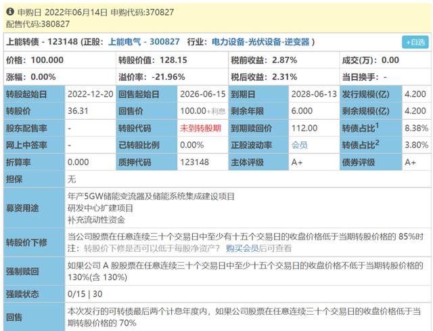The height and width of the screenshot is (331, 433).
Task: Click 剩余年限 value 6.000
Action: (x=302, y=111)
